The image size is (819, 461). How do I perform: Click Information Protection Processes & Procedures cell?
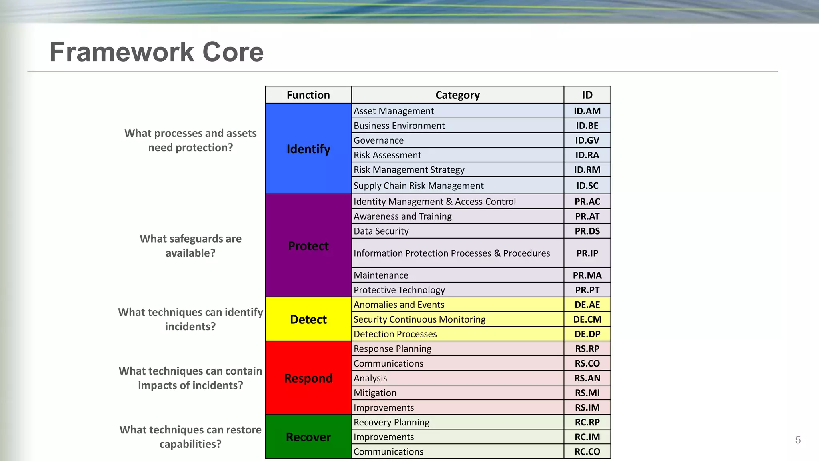(458, 253)
